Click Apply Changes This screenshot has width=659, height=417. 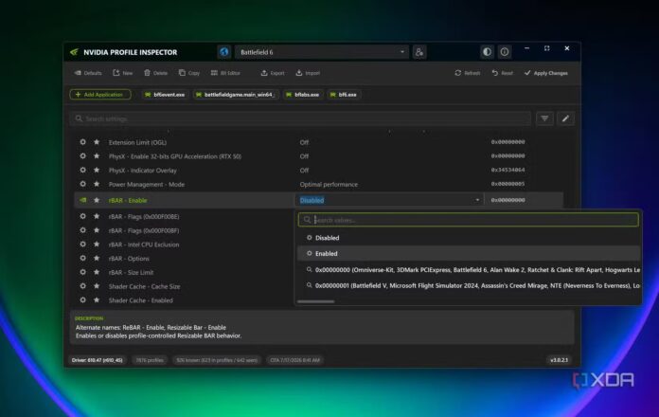[546, 73]
